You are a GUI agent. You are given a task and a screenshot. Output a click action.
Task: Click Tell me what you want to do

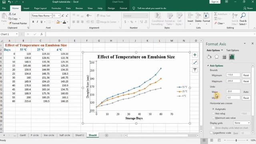[152, 8]
